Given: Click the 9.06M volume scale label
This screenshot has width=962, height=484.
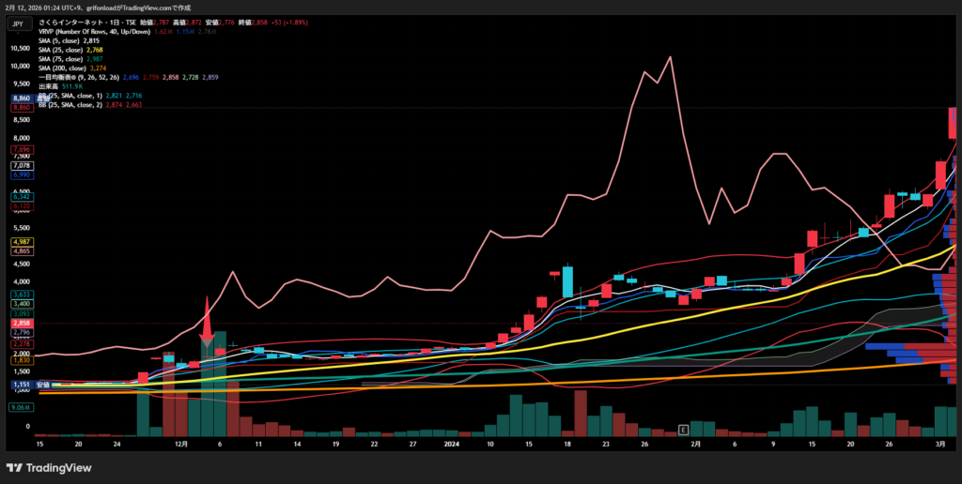Looking at the screenshot, I should click(x=22, y=407).
